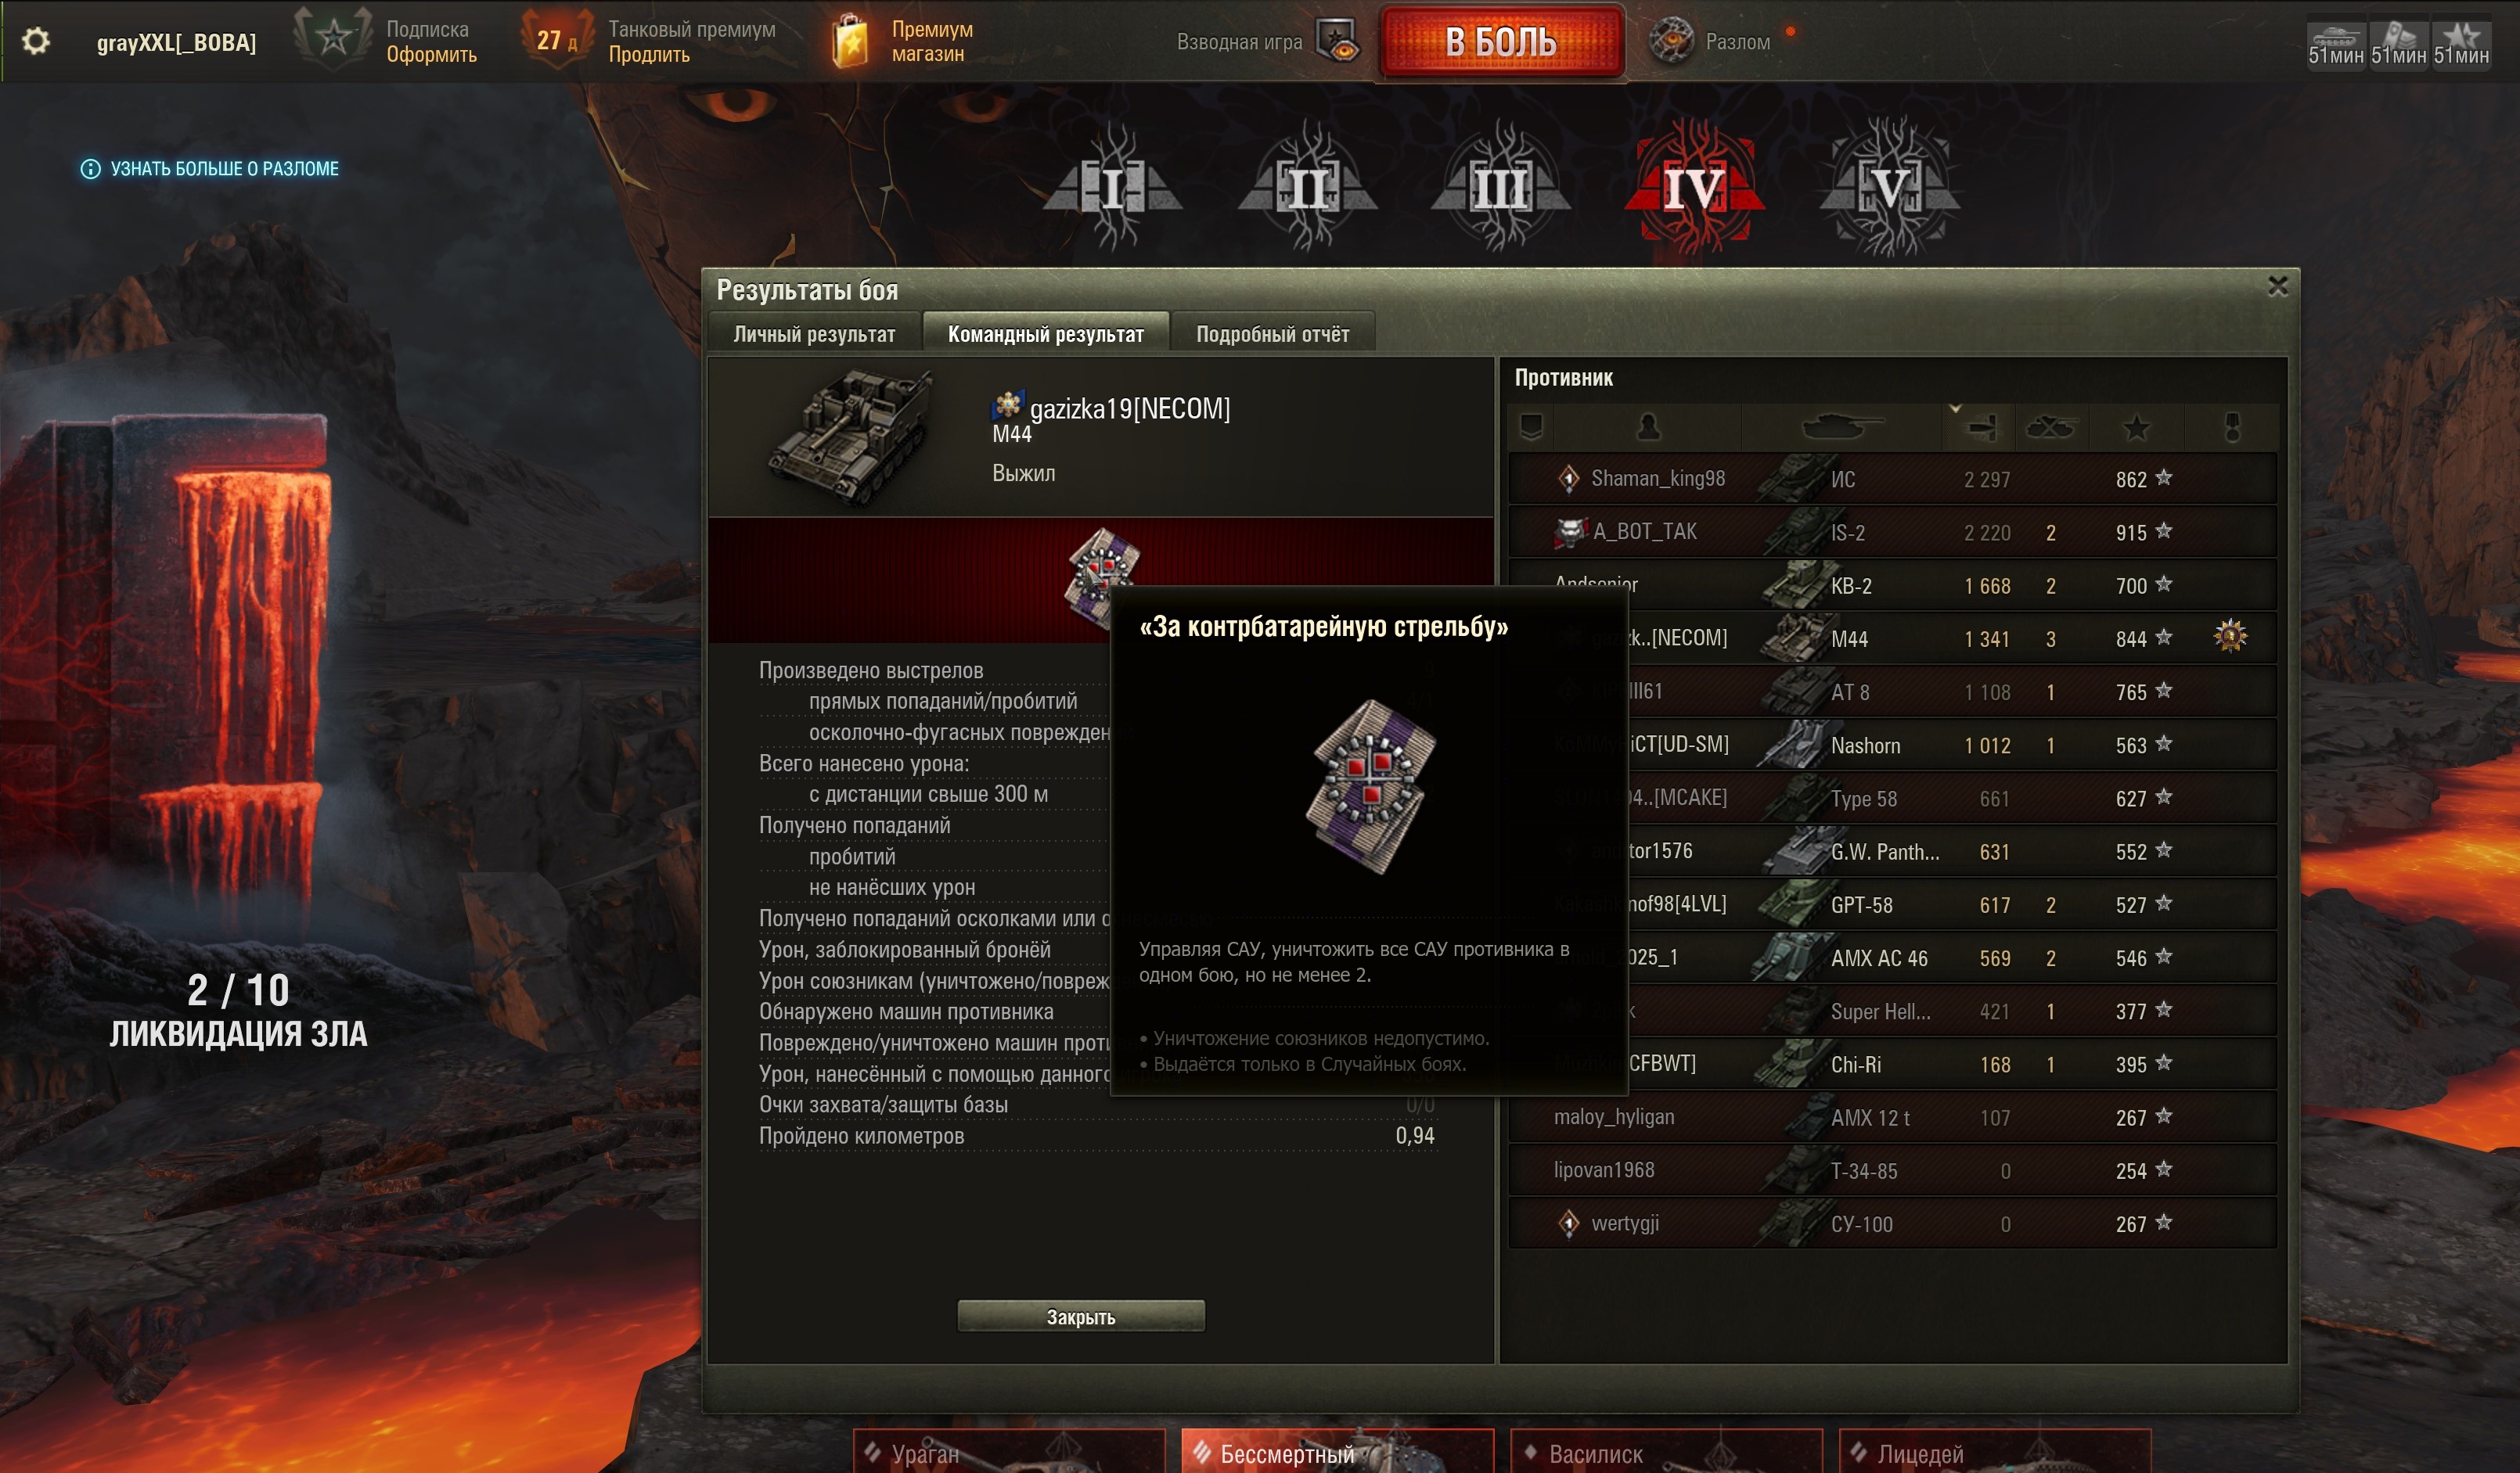
Task: Sort enemy list by kills column icon
Action: (x=2050, y=428)
